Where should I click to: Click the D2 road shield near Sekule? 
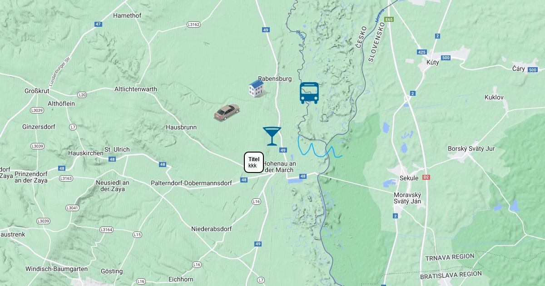tap(426, 178)
